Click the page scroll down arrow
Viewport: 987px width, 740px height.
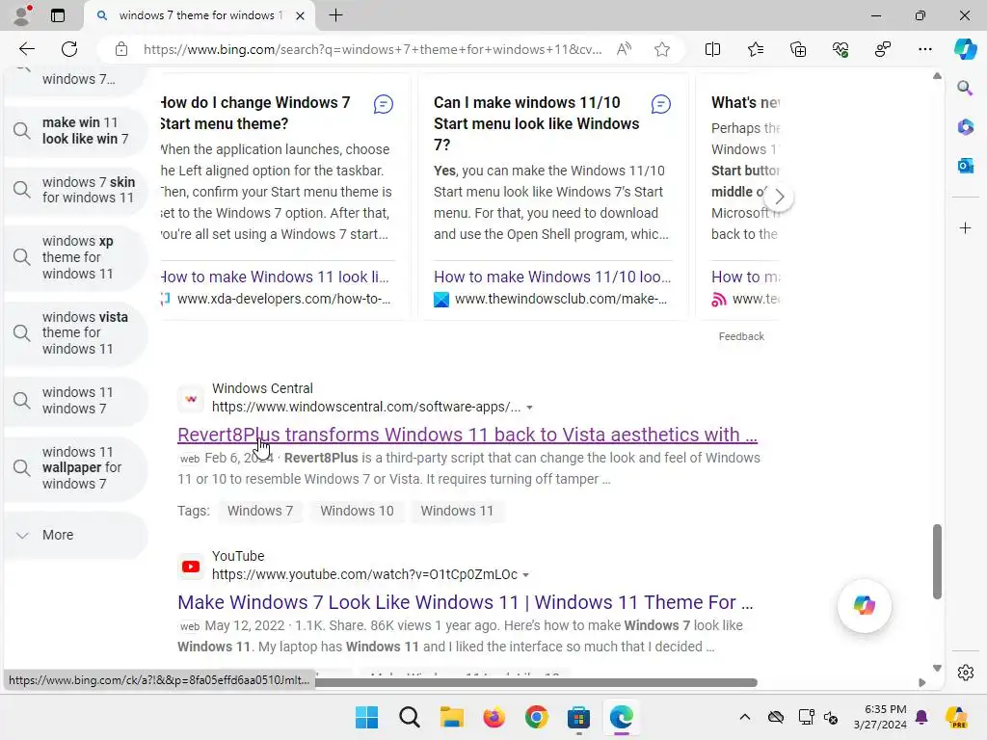tap(937, 669)
